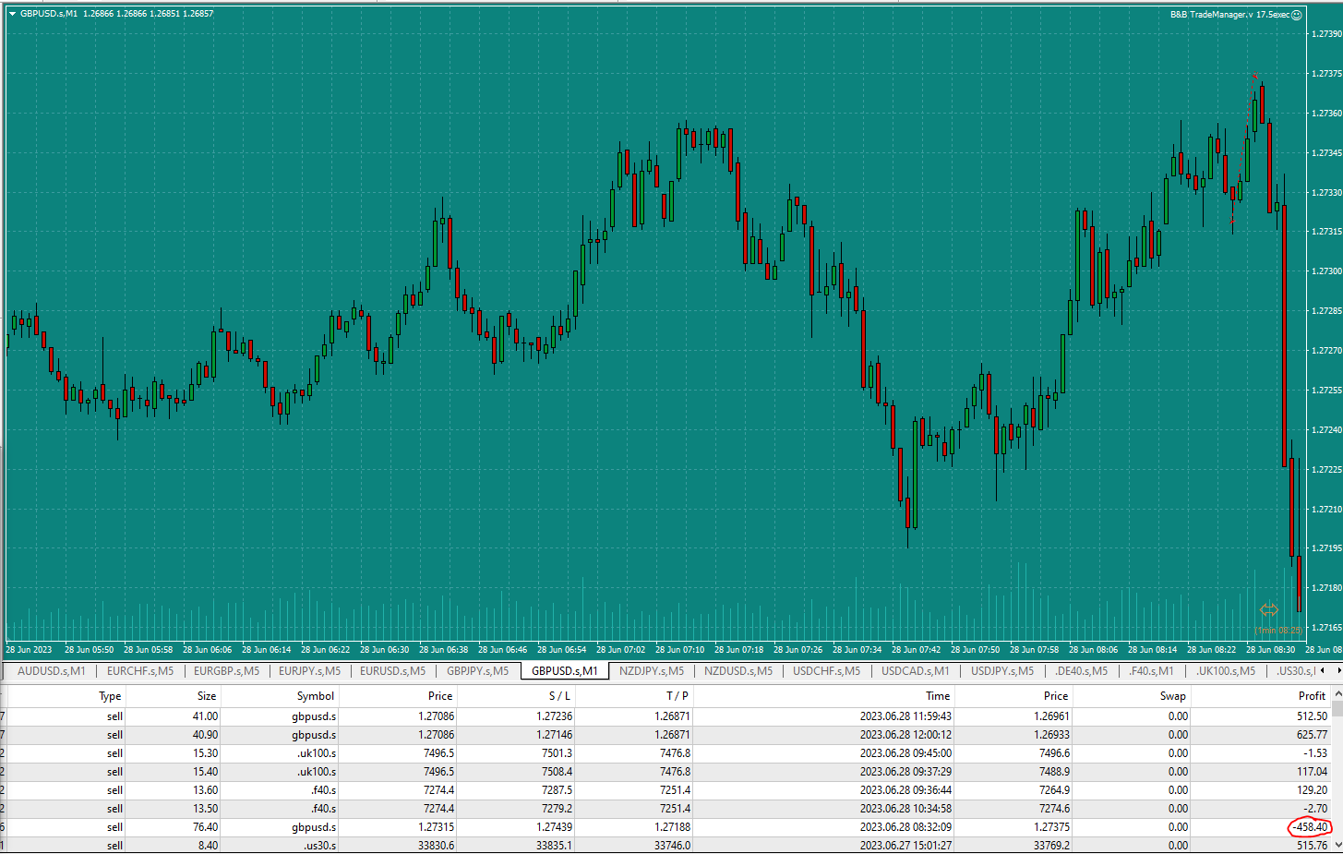
Task: Click the 1.27375 price scale label
Action: (1326, 74)
